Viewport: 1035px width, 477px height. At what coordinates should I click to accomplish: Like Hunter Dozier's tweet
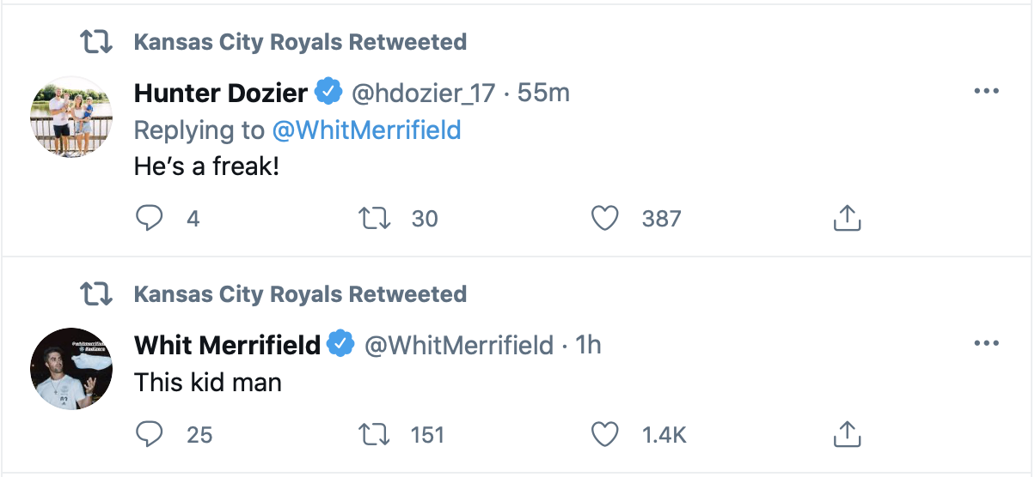tap(605, 219)
